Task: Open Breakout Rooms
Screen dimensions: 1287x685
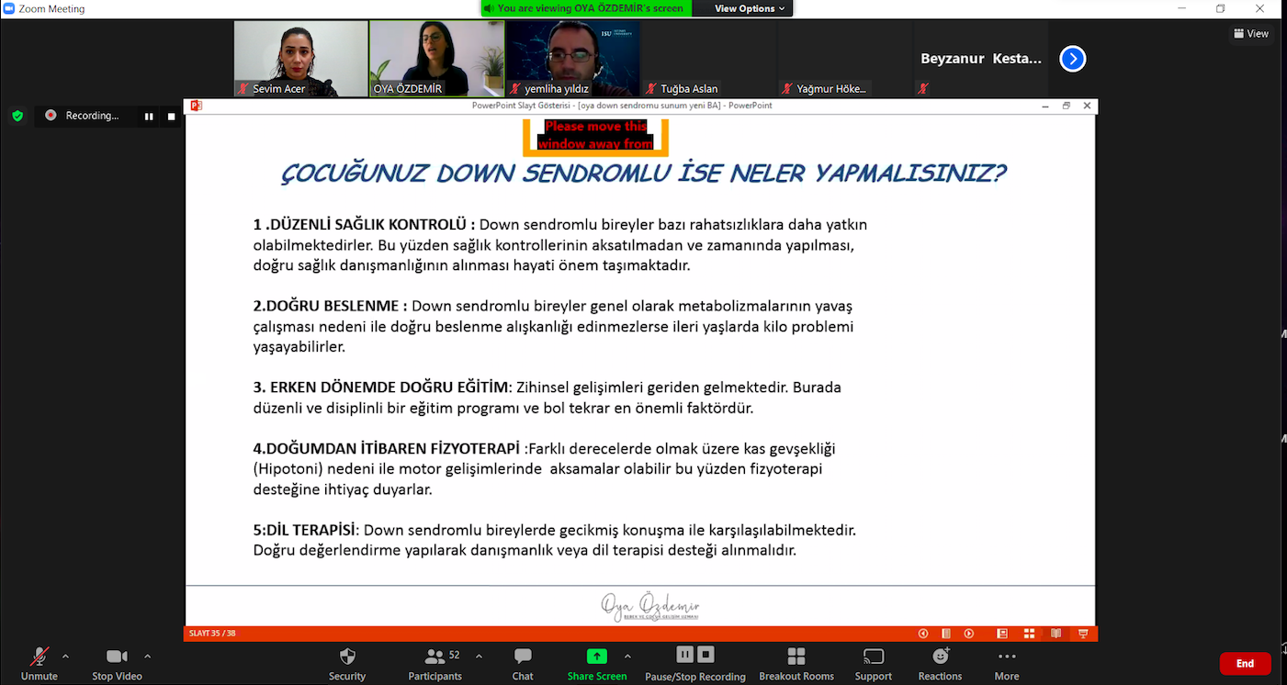Action: click(x=796, y=657)
